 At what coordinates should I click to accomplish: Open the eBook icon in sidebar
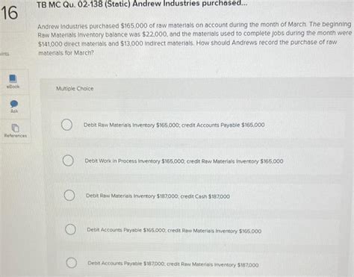[13, 78]
